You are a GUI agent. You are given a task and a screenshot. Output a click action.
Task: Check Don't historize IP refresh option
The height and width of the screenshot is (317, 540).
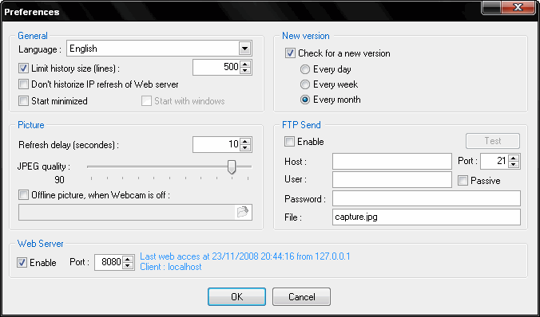(23, 84)
